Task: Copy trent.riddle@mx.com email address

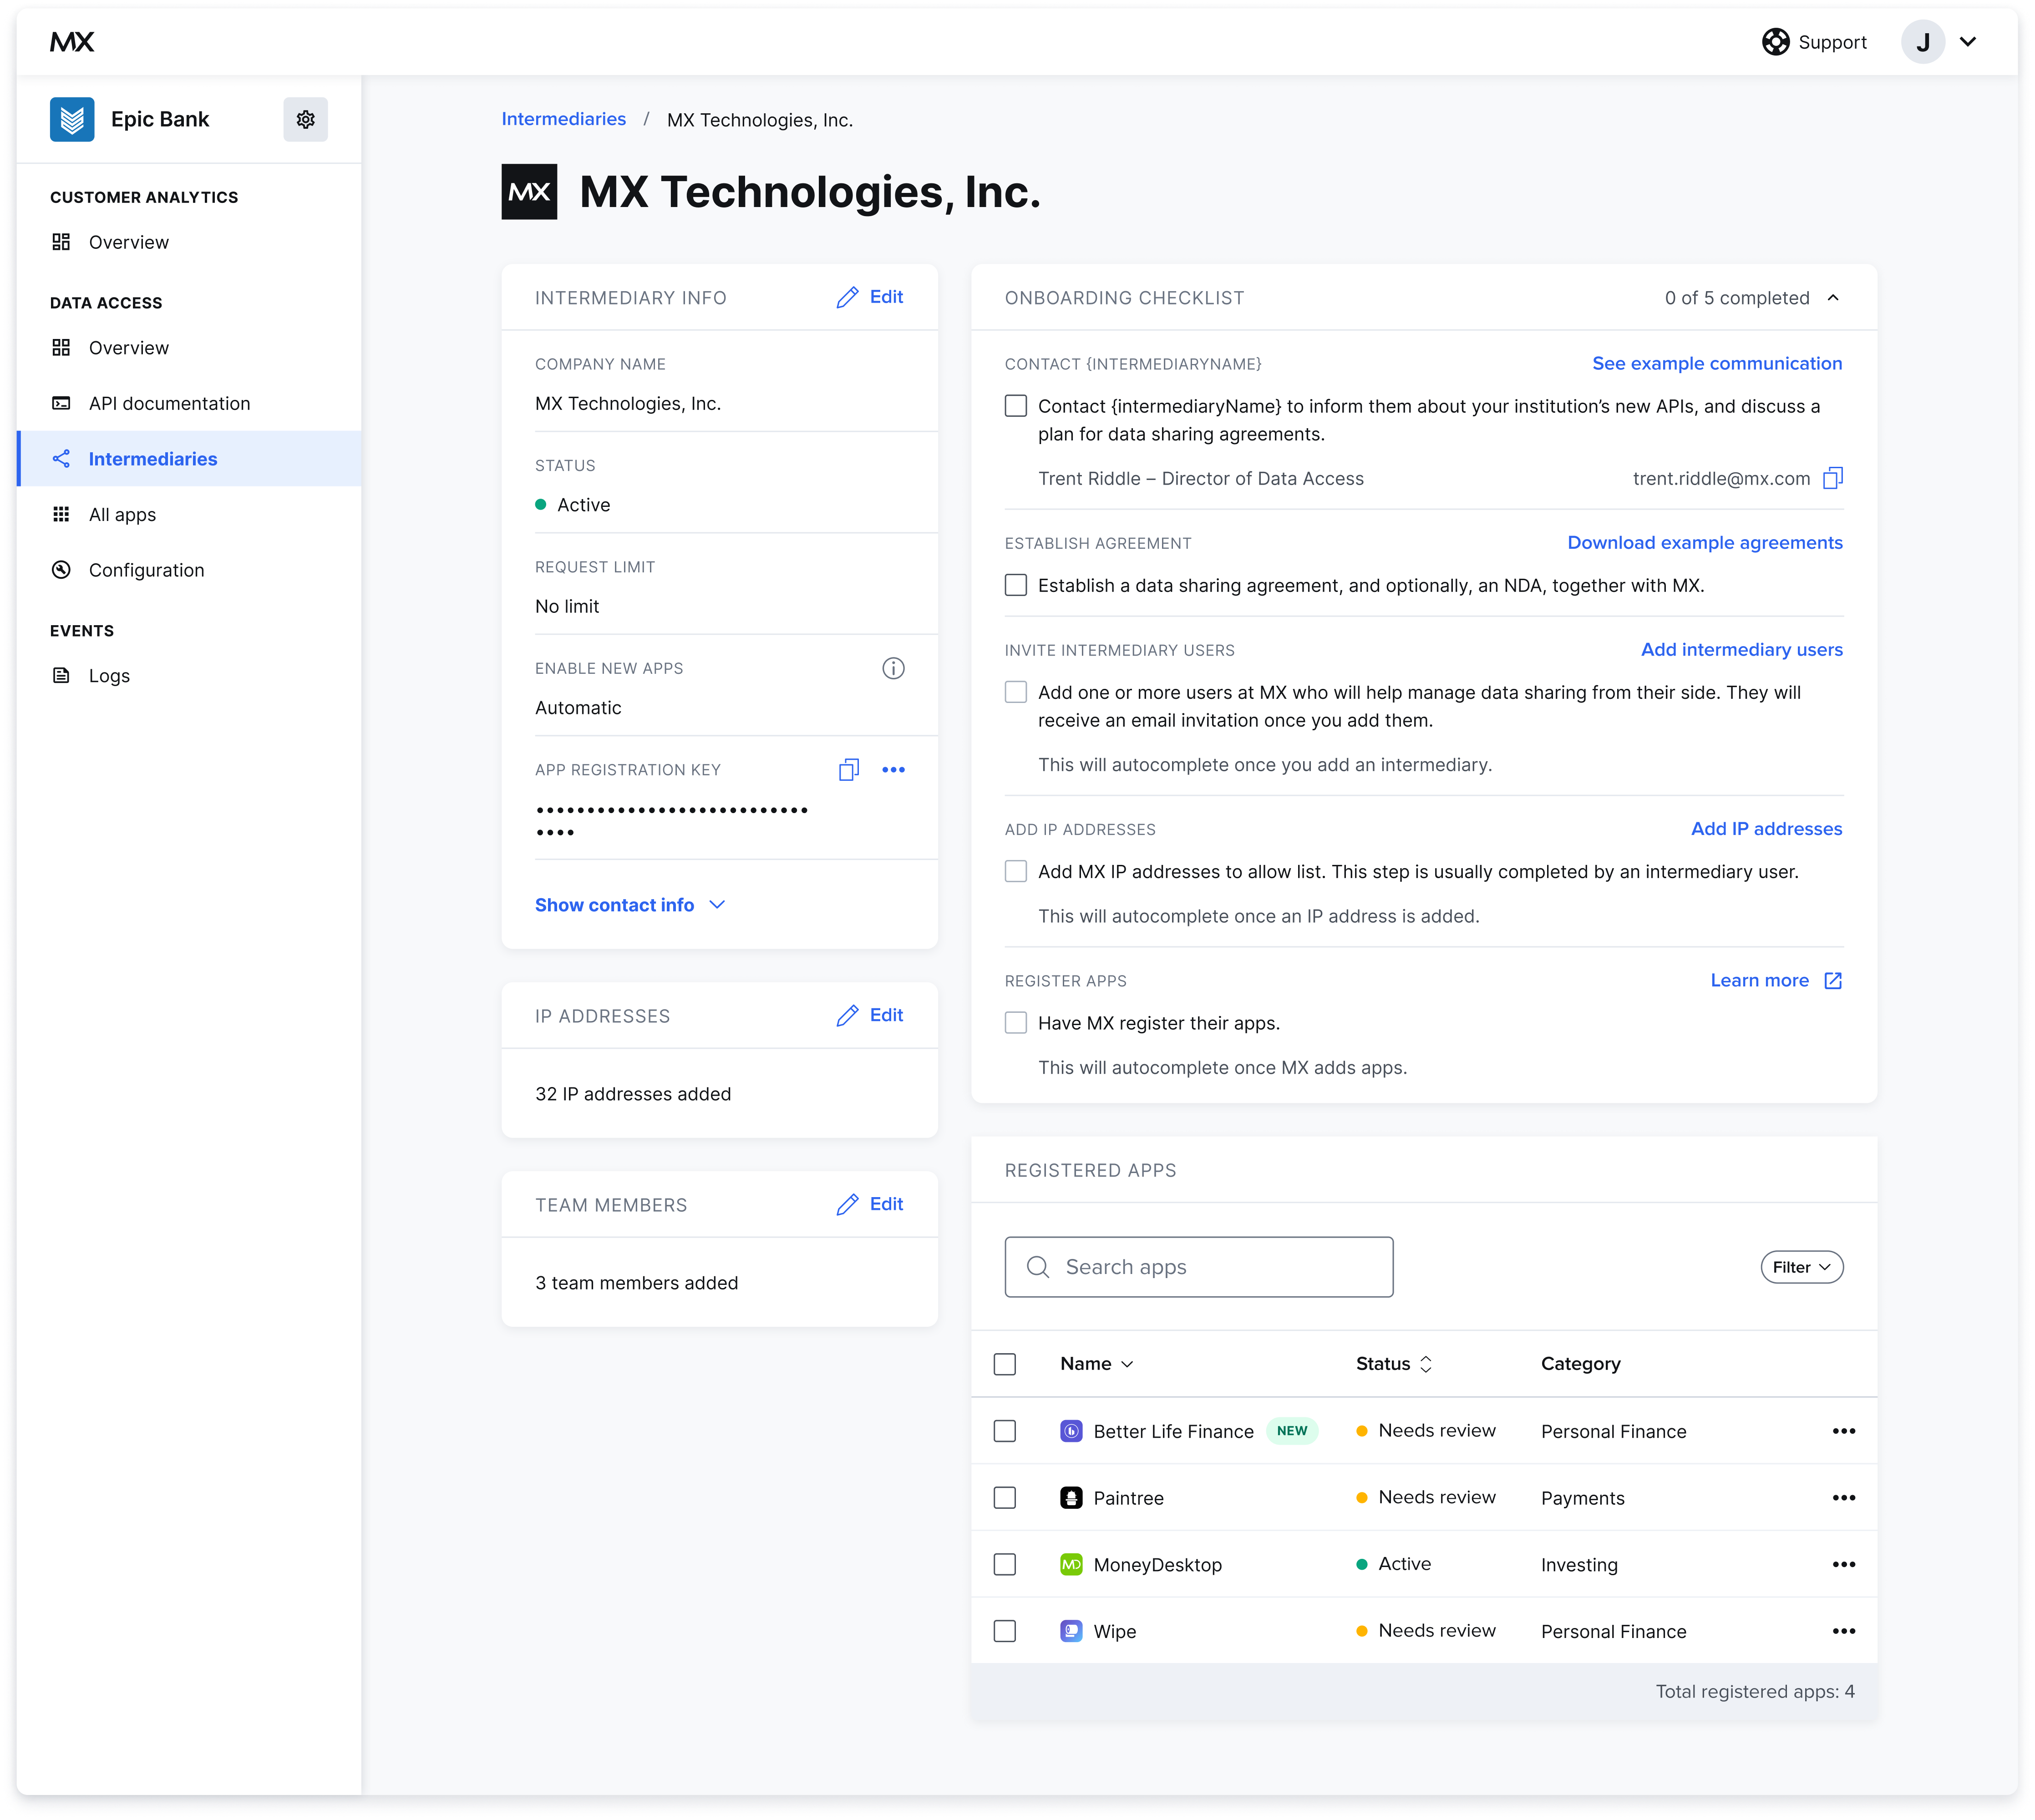Action: tap(1832, 479)
